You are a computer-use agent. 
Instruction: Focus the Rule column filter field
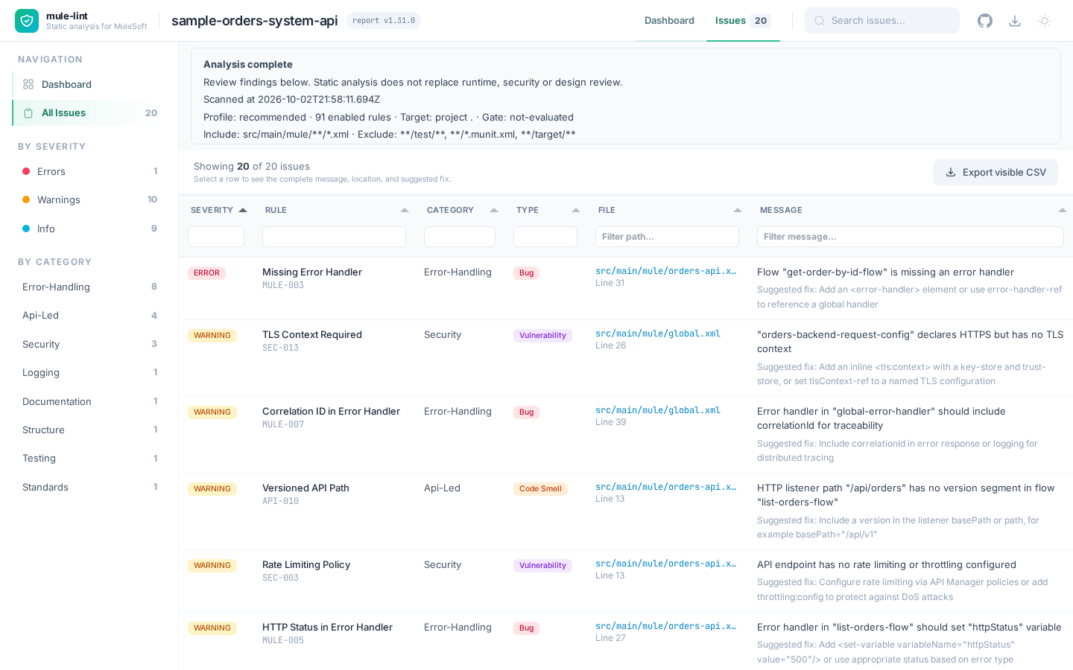tap(334, 237)
